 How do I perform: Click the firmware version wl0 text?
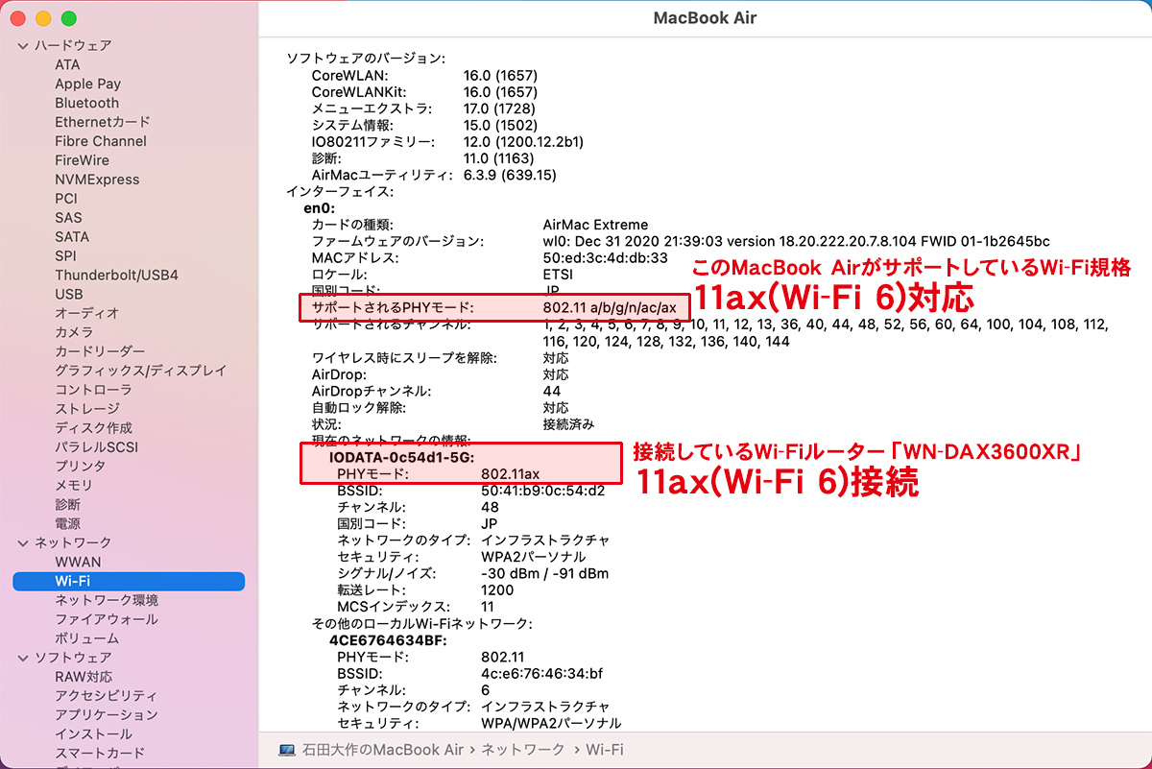click(x=796, y=241)
